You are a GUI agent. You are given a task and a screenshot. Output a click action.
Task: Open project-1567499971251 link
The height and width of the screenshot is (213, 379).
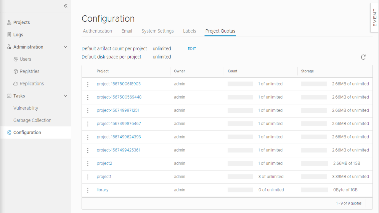tap(118, 110)
